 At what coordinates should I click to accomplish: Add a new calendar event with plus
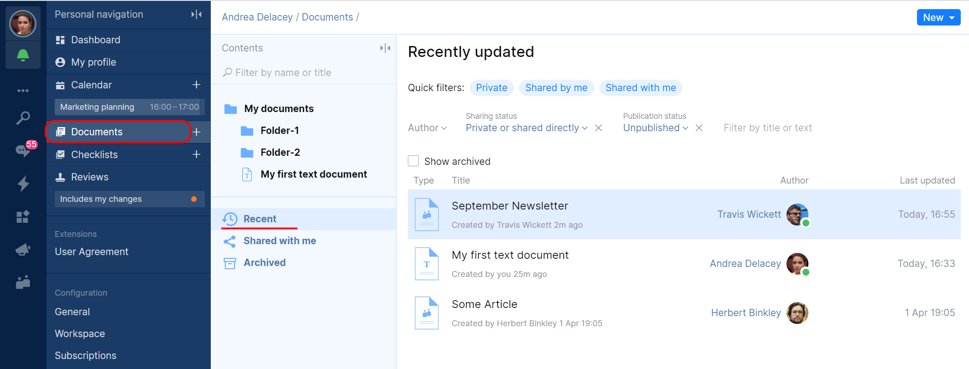coord(197,85)
